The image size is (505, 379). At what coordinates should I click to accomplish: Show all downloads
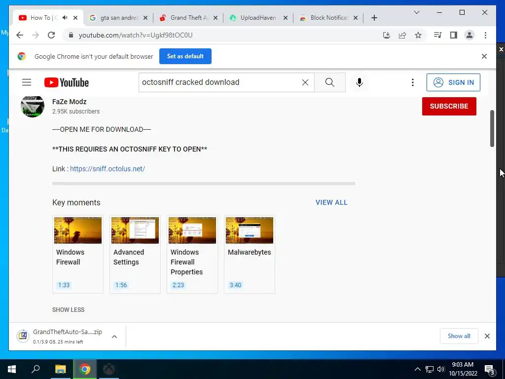(x=459, y=336)
